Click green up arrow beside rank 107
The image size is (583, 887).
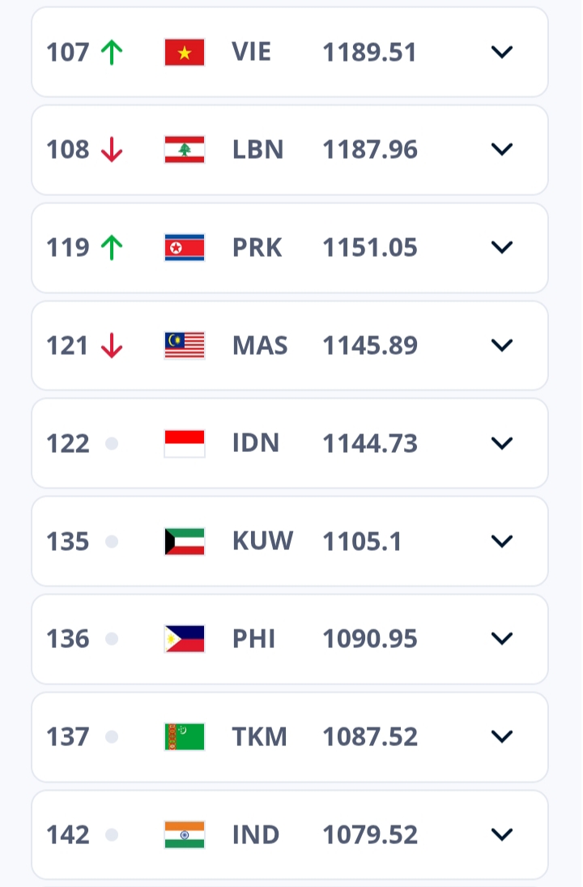112,53
